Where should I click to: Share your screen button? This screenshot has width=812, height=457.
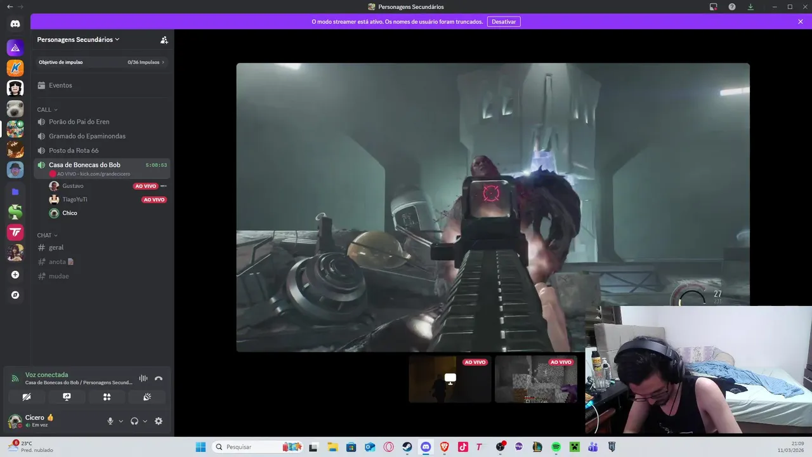pos(67,397)
